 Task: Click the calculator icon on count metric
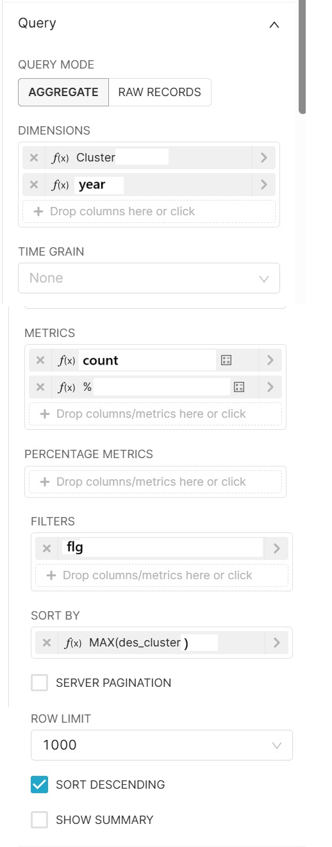point(226,361)
